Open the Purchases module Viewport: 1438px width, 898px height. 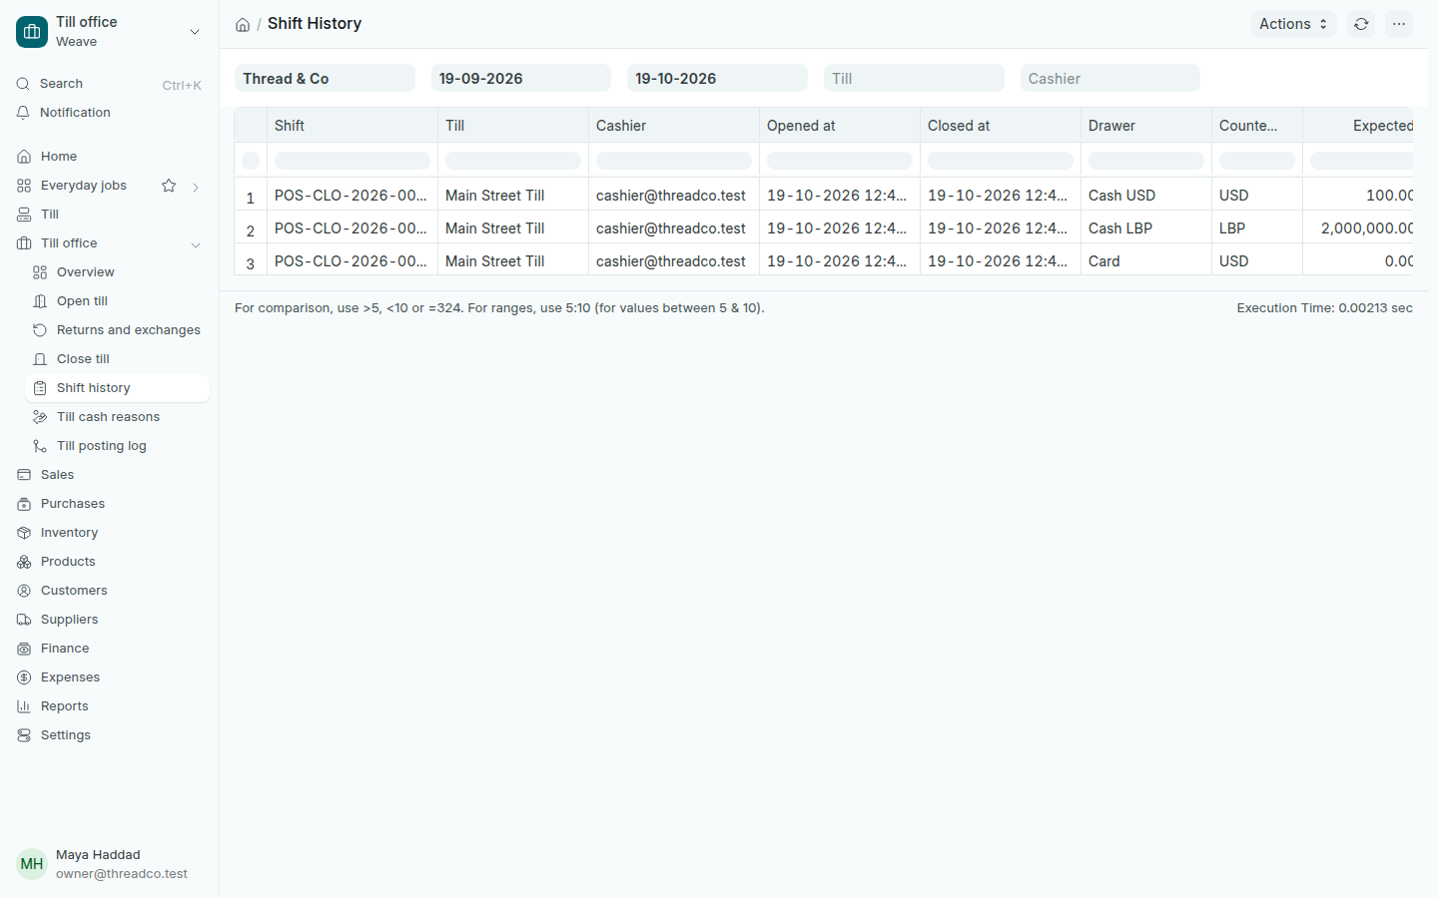pos(109,504)
